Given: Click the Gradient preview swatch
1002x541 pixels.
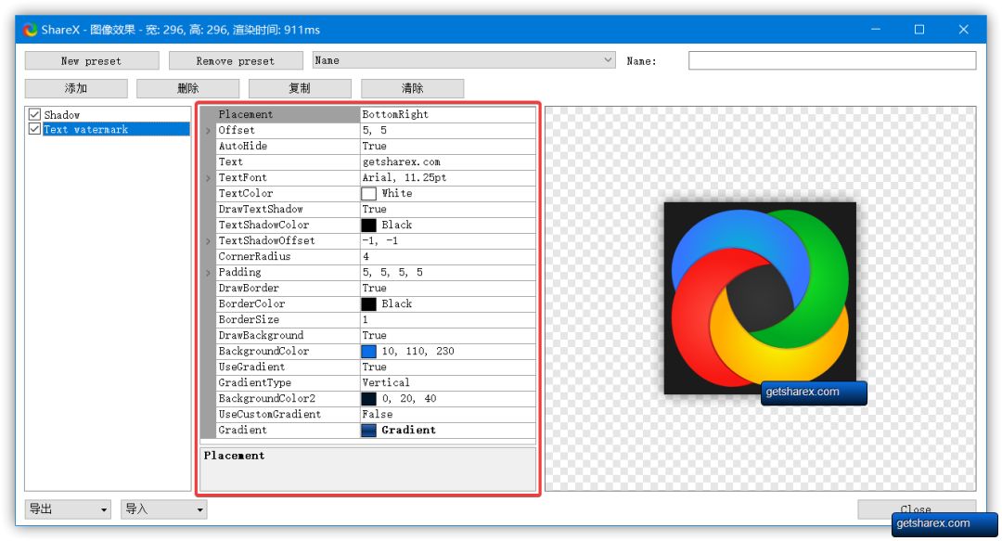Looking at the screenshot, I should [x=368, y=431].
